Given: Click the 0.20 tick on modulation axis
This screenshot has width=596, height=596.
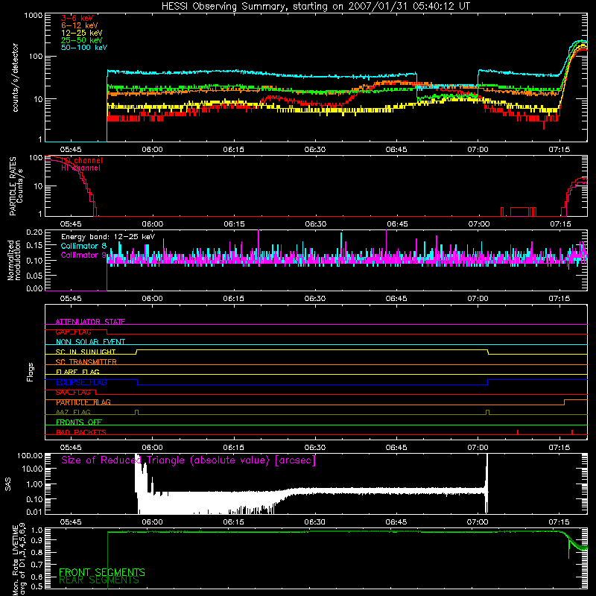Looking at the screenshot, I should [34, 232].
